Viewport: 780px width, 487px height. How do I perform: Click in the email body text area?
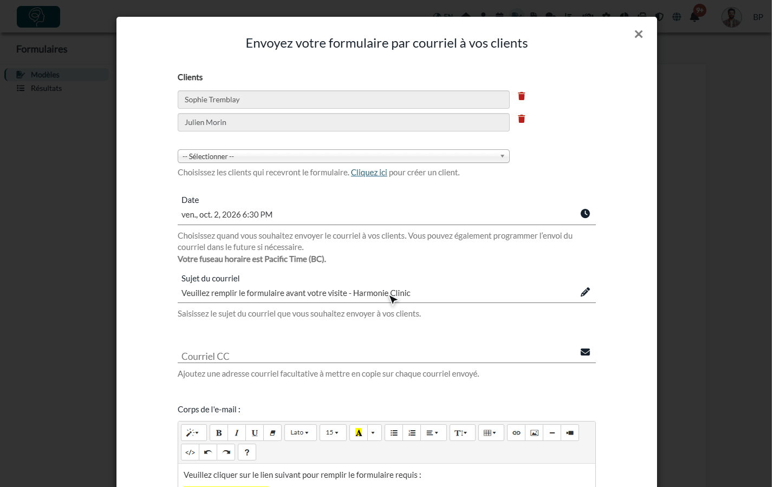pos(387,475)
